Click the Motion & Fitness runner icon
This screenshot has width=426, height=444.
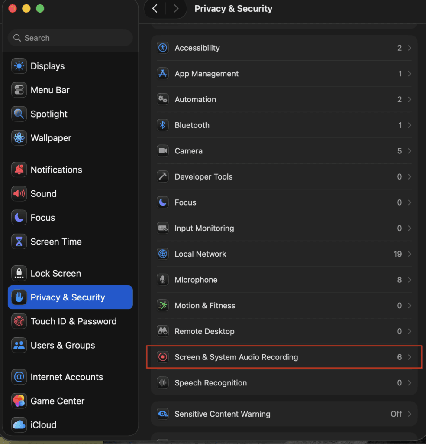click(x=163, y=306)
